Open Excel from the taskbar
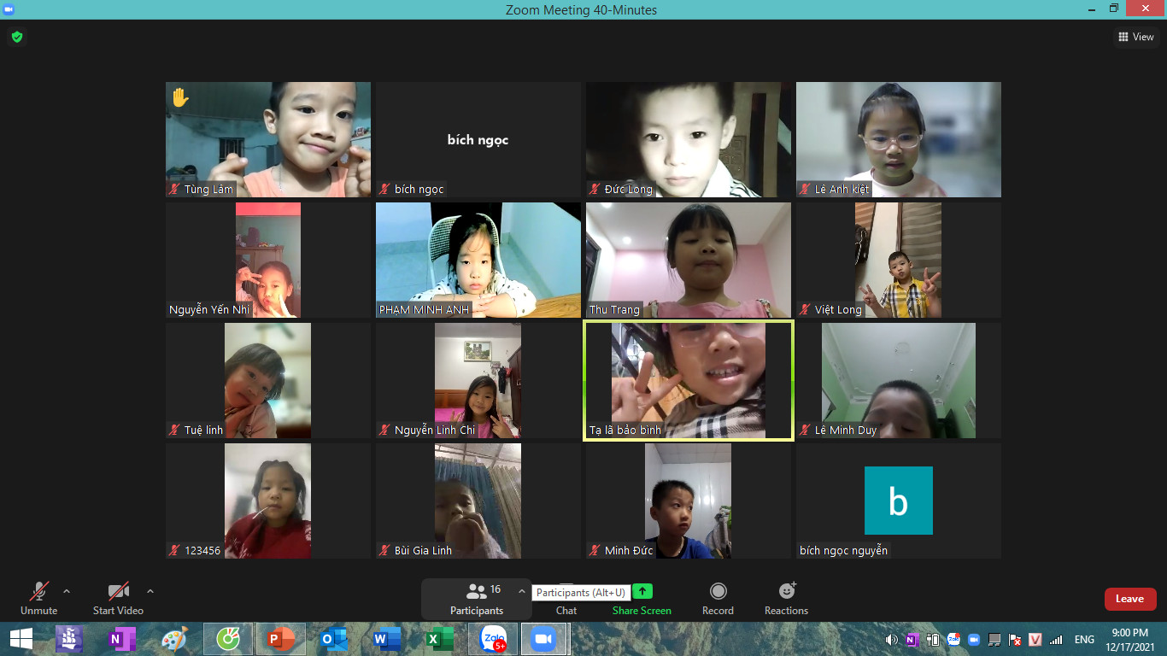The width and height of the screenshot is (1167, 656). (440, 639)
